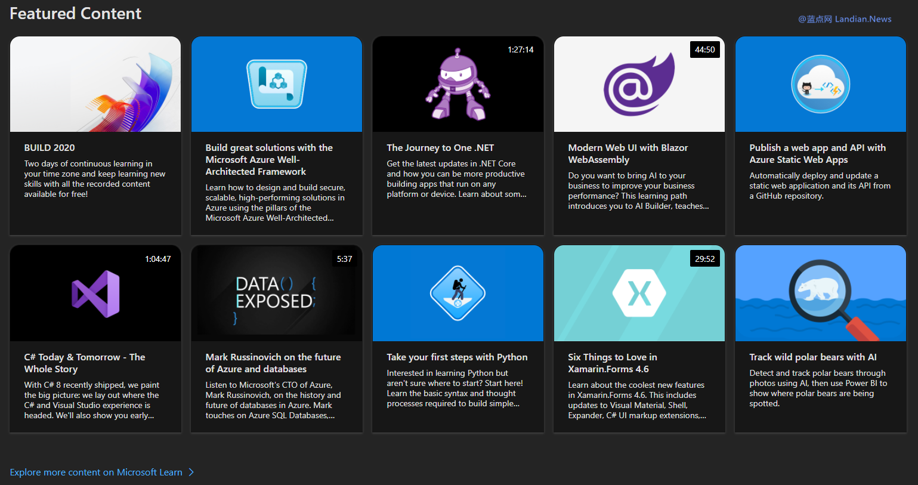Click the 1:27:14 duration badge

(521, 50)
